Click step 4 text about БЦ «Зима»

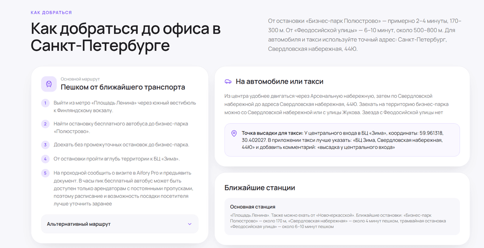point(116,159)
